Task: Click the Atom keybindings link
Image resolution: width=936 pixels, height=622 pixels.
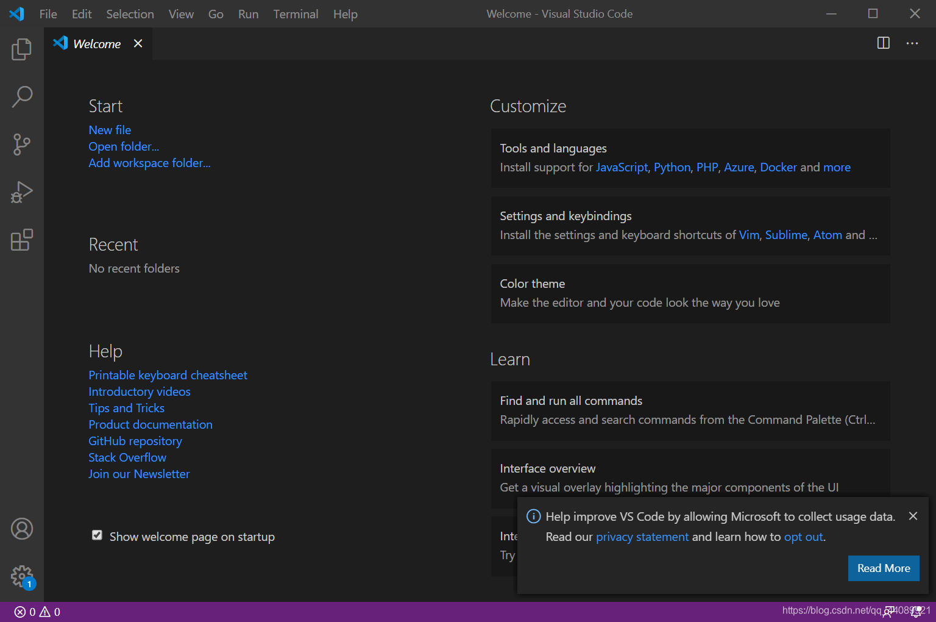Action: (828, 235)
